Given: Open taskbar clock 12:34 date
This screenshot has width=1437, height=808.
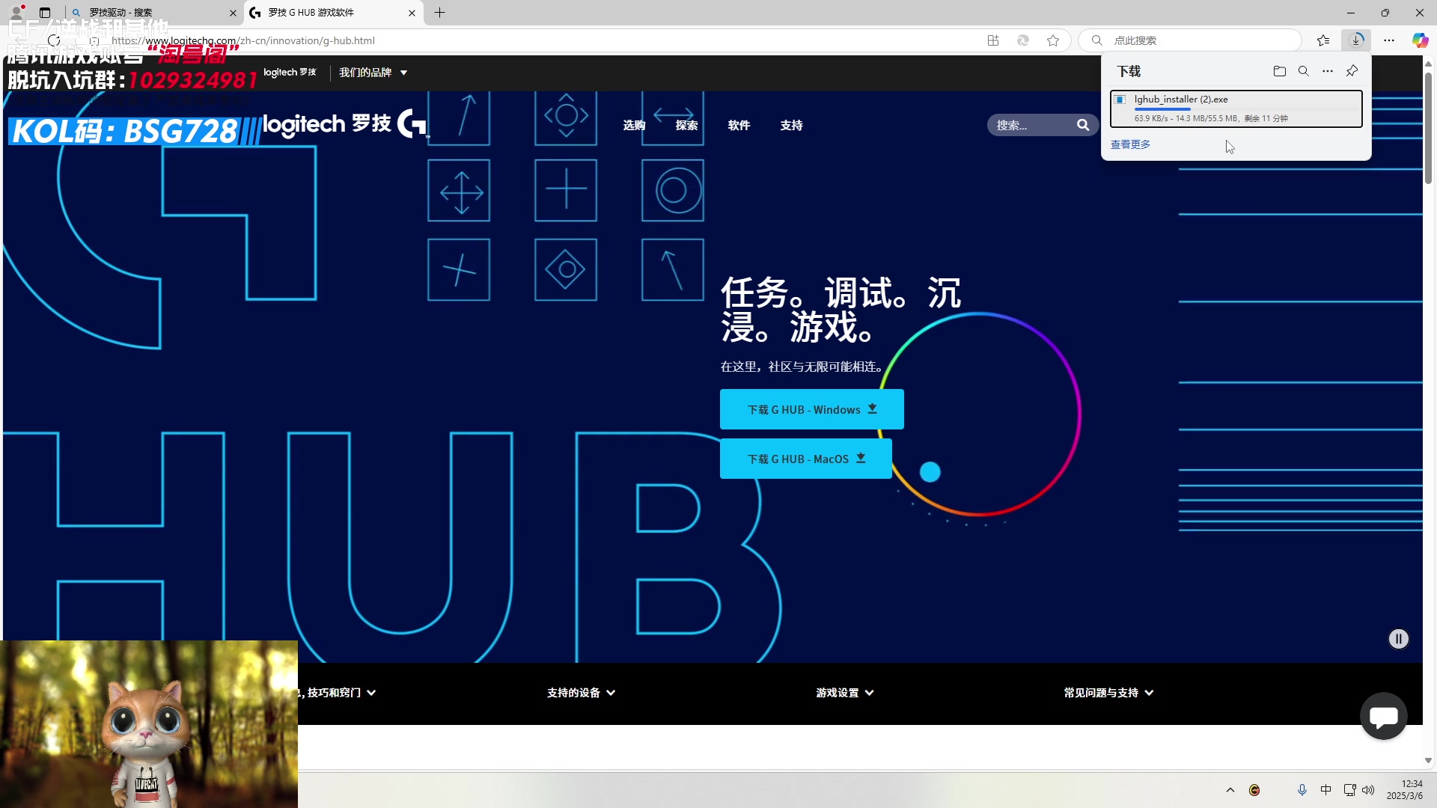Looking at the screenshot, I should click(1405, 790).
